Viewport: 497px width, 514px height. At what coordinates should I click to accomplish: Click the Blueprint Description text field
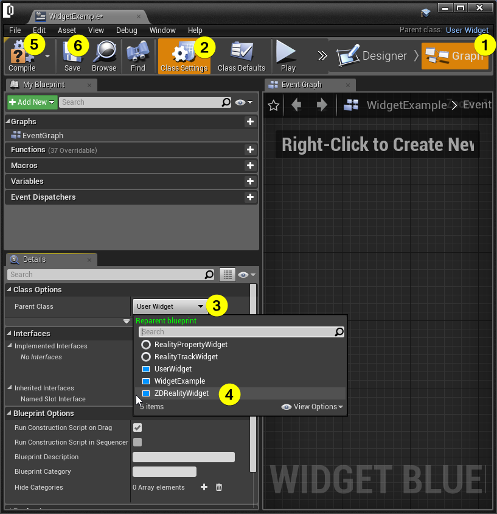click(x=184, y=457)
